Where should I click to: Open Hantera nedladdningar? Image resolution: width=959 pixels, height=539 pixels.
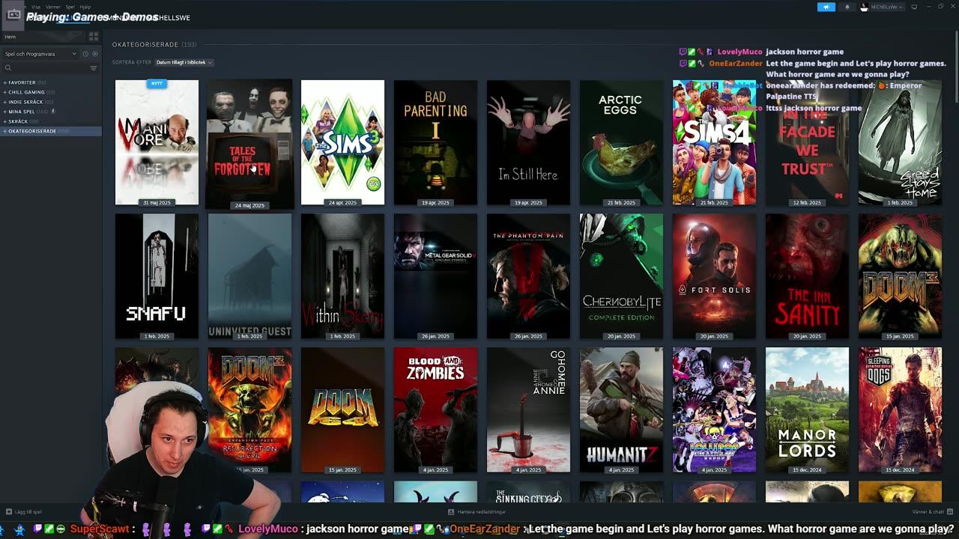coord(477,512)
